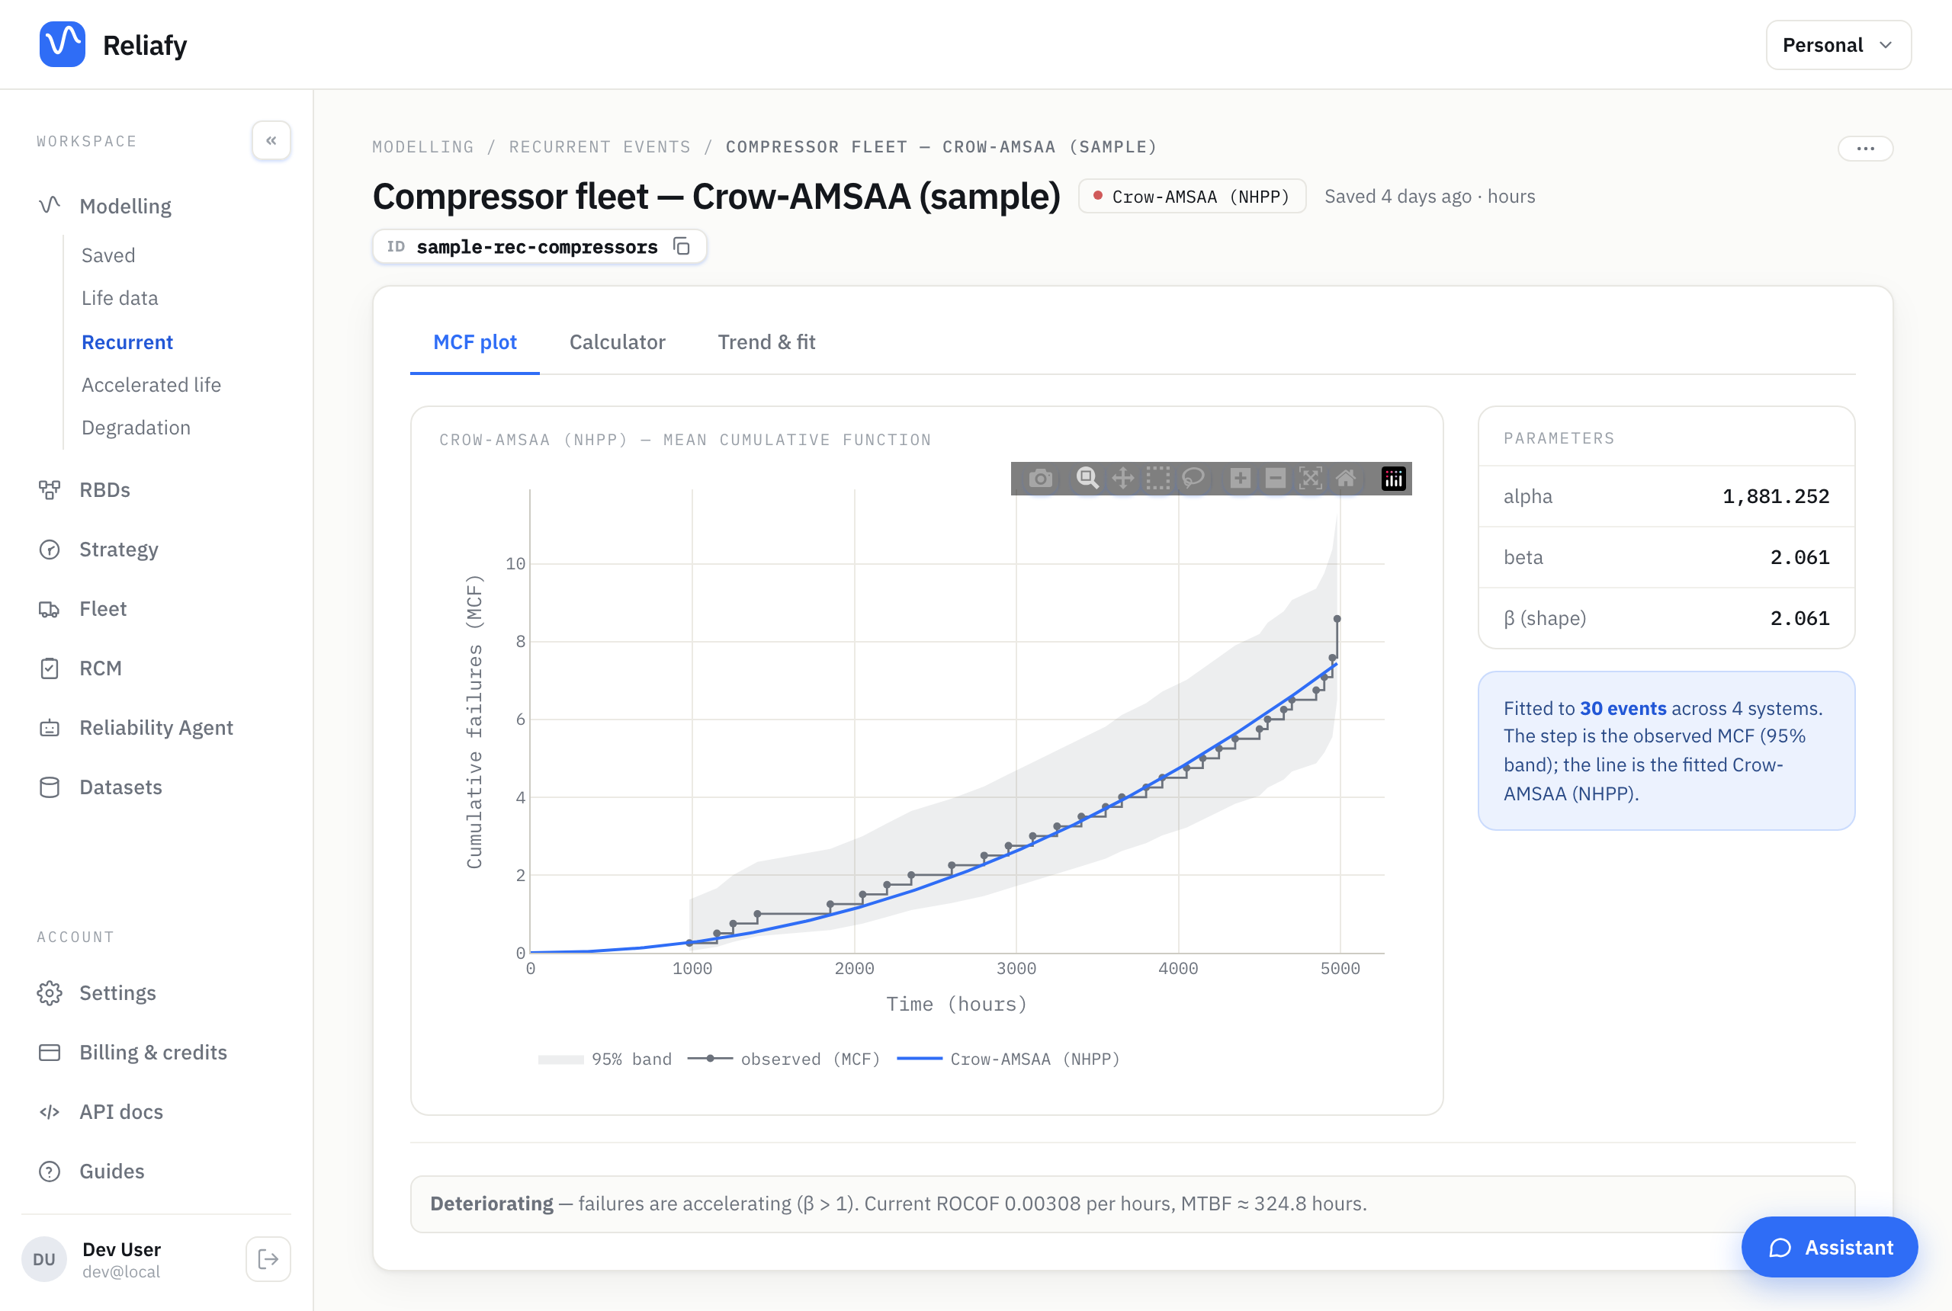The image size is (1952, 1311).
Task: Click the RBDs icon in sidebar
Action: (x=50, y=490)
